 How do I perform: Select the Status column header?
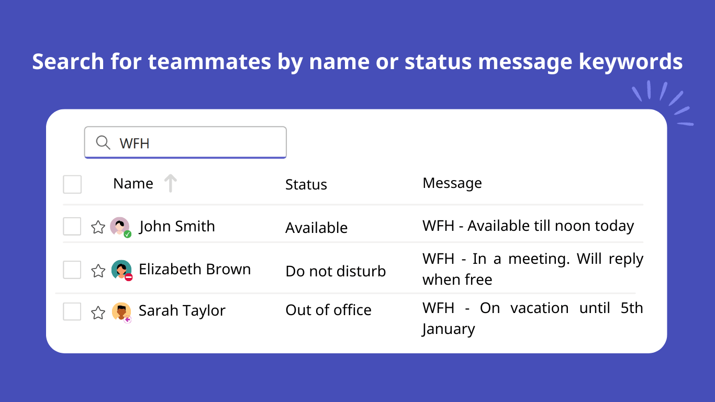tap(306, 184)
